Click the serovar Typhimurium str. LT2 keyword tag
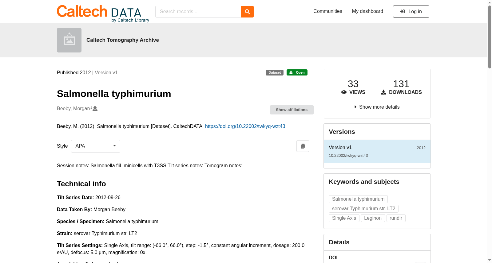 point(363,209)
